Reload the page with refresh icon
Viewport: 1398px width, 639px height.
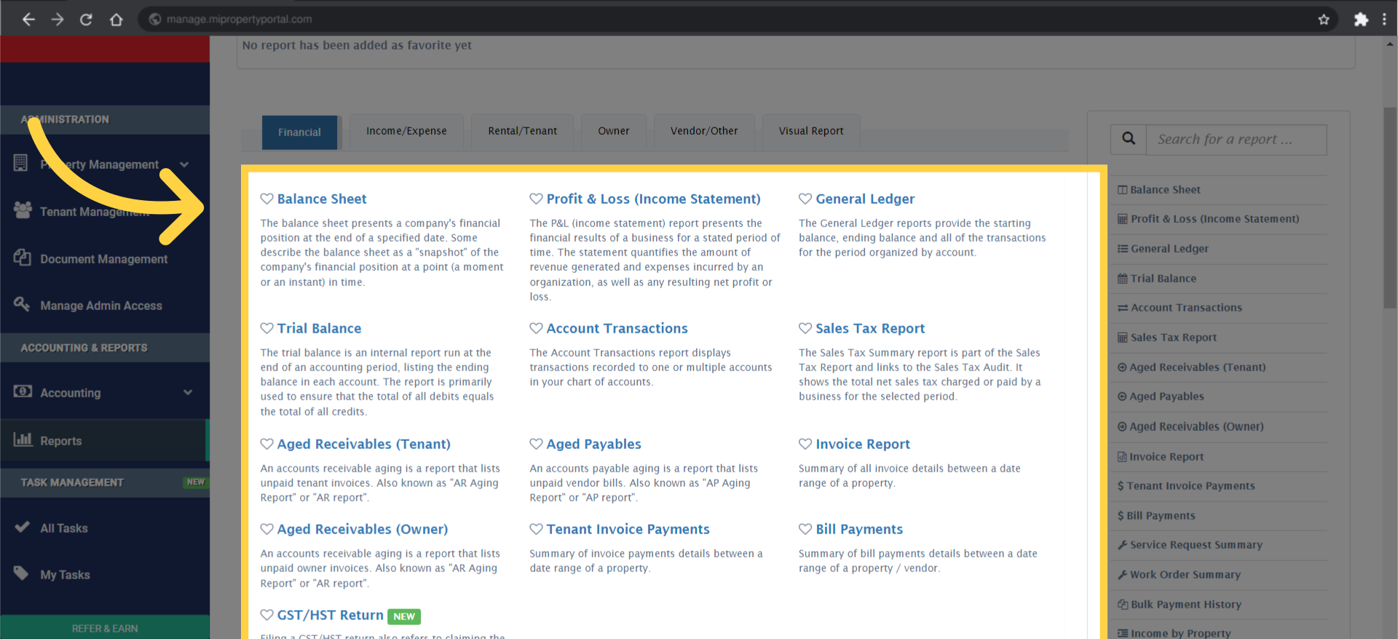point(86,20)
